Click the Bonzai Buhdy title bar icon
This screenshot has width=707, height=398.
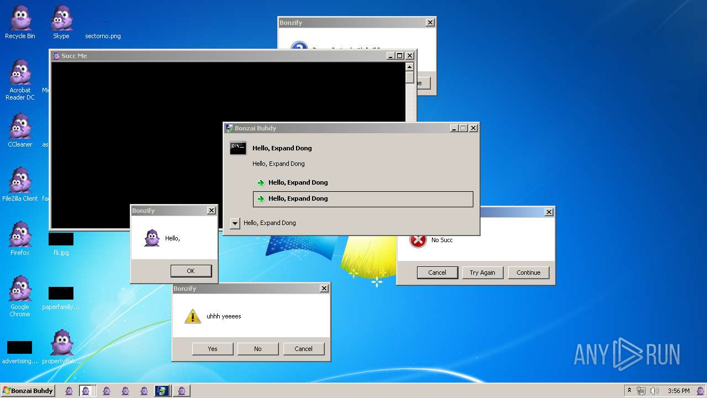(x=229, y=128)
